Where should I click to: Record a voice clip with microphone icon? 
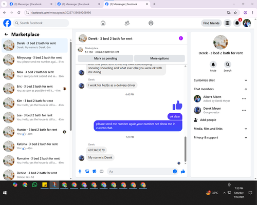pyautogui.click(x=80, y=171)
